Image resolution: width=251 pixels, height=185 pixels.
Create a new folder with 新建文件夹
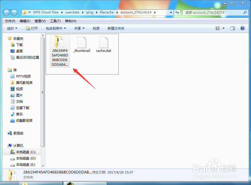116,29
